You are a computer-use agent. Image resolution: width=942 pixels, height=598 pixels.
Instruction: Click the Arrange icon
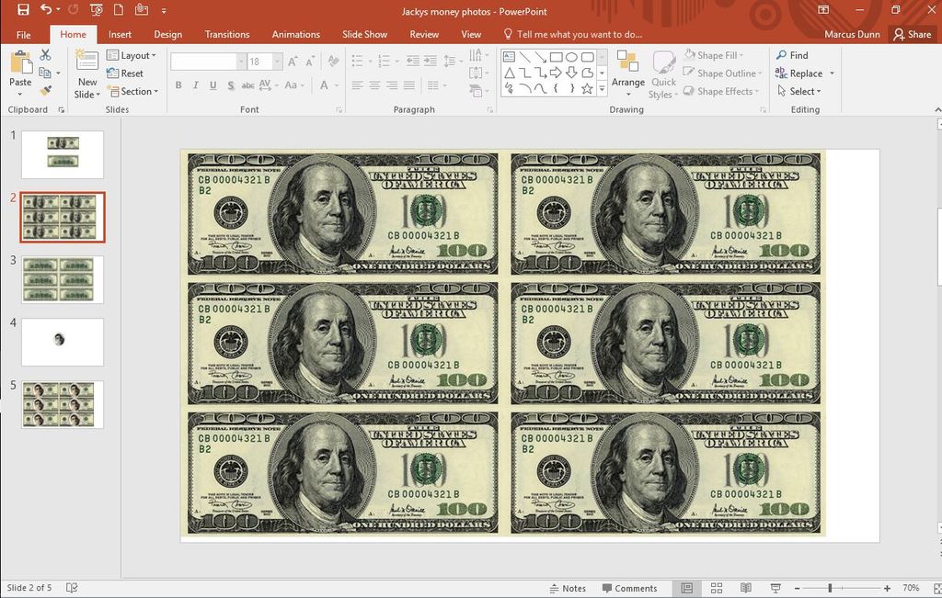[627, 62]
